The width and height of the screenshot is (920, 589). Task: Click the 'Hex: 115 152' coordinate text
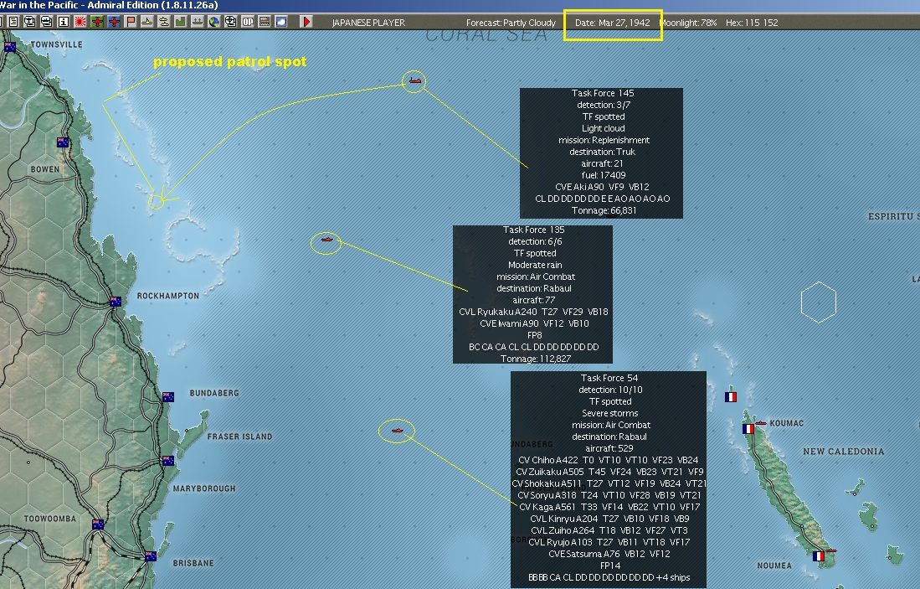click(752, 23)
